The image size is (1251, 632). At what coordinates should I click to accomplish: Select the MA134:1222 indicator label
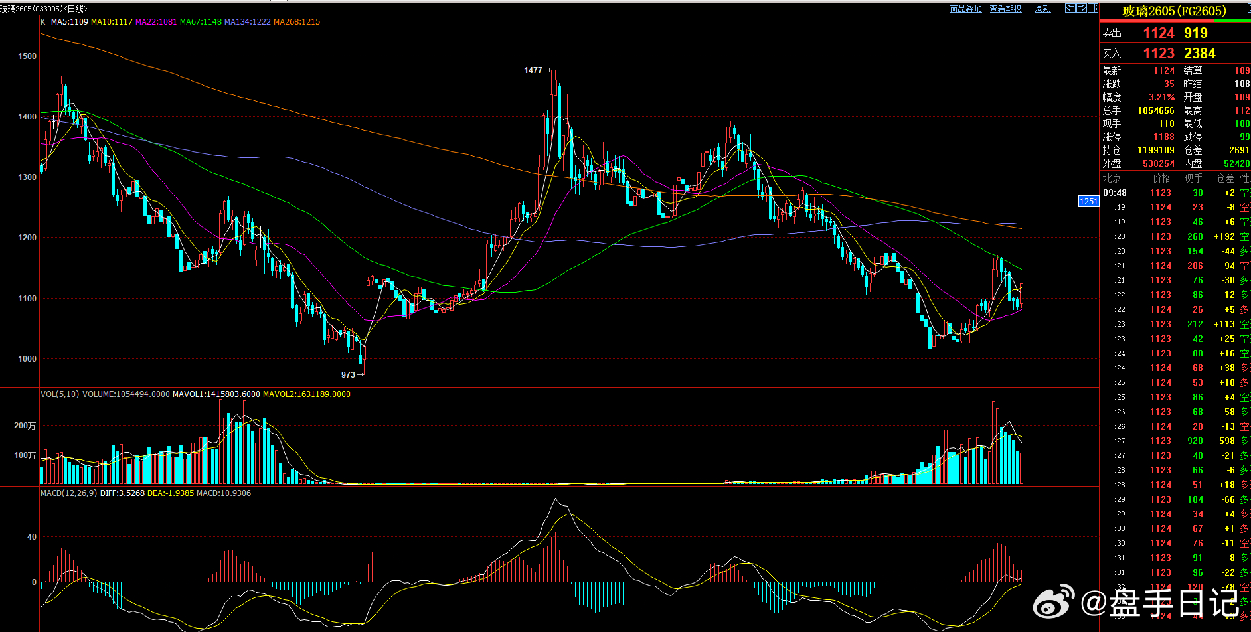click(x=248, y=22)
